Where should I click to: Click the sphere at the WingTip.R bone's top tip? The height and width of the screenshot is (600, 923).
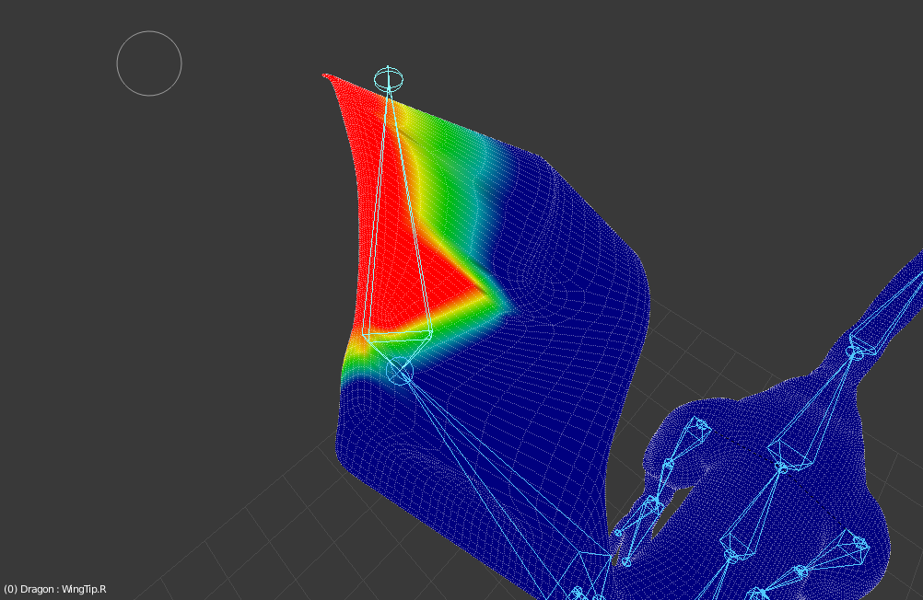[389, 79]
